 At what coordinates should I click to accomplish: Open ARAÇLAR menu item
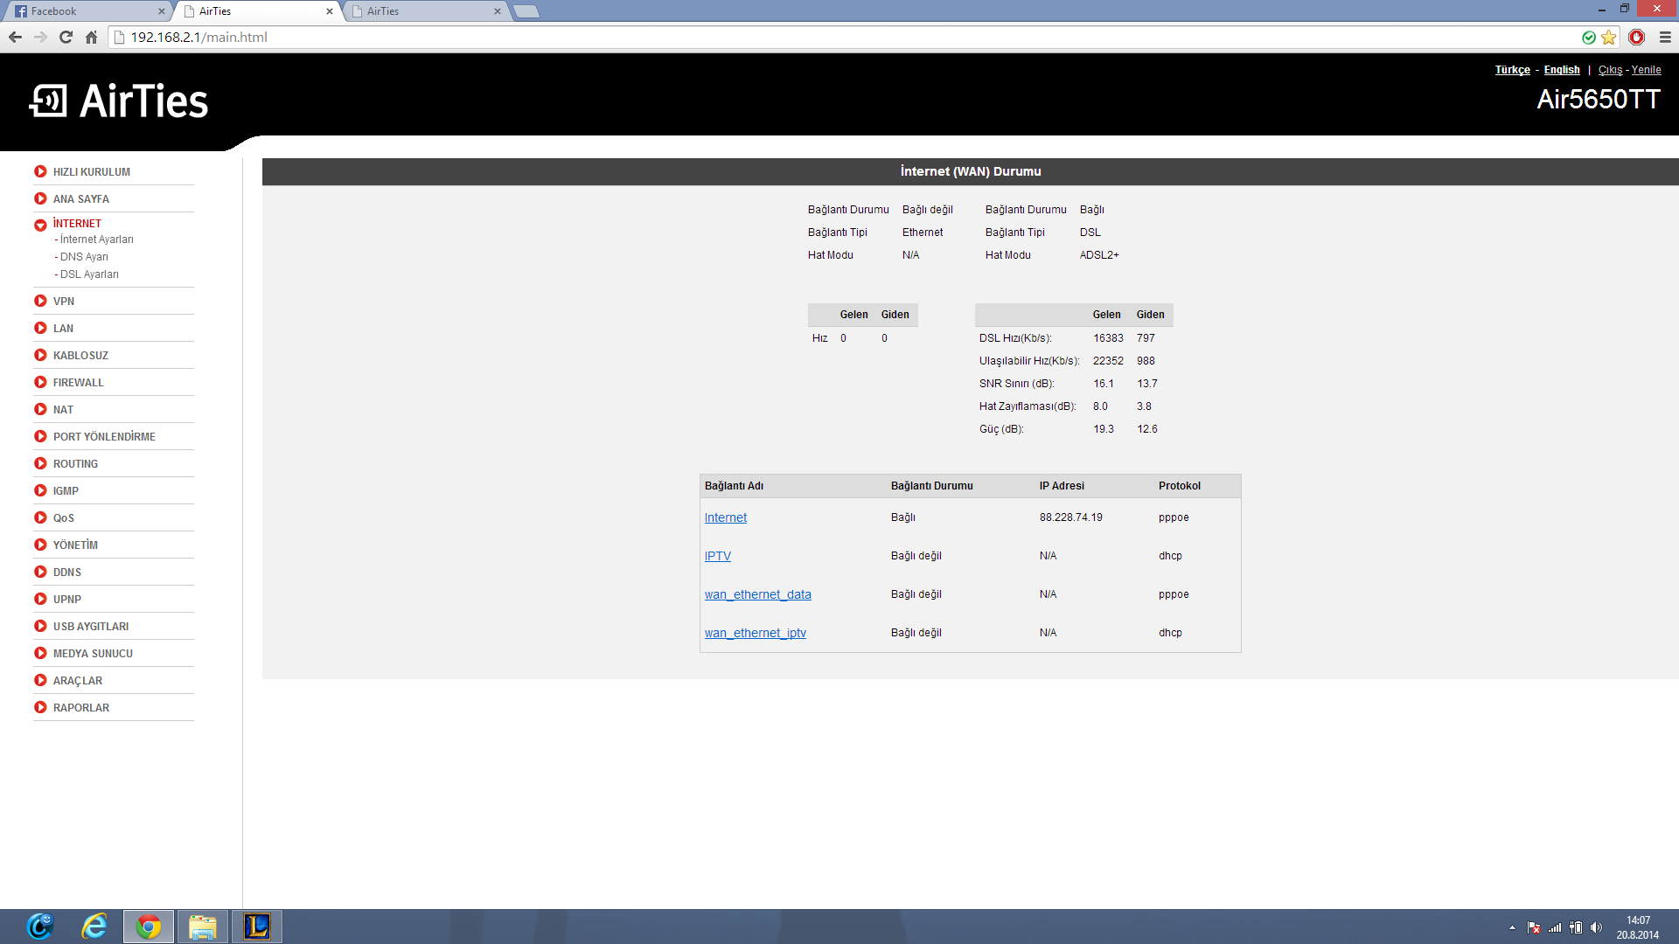pyautogui.click(x=78, y=681)
